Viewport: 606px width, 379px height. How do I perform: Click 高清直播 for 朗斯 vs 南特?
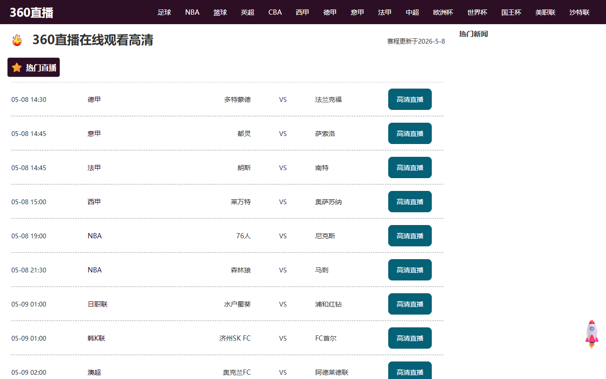pyautogui.click(x=410, y=168)
